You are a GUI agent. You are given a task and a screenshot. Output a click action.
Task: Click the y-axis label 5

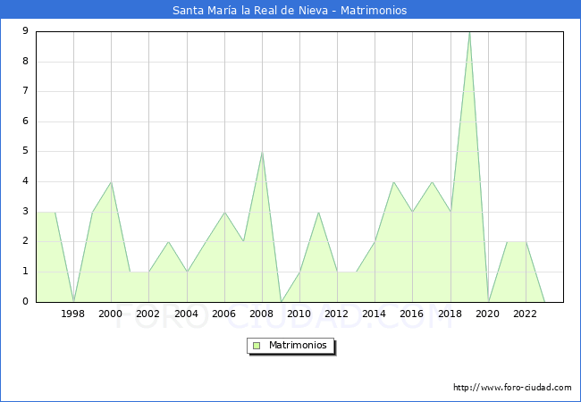pos(26,151)
